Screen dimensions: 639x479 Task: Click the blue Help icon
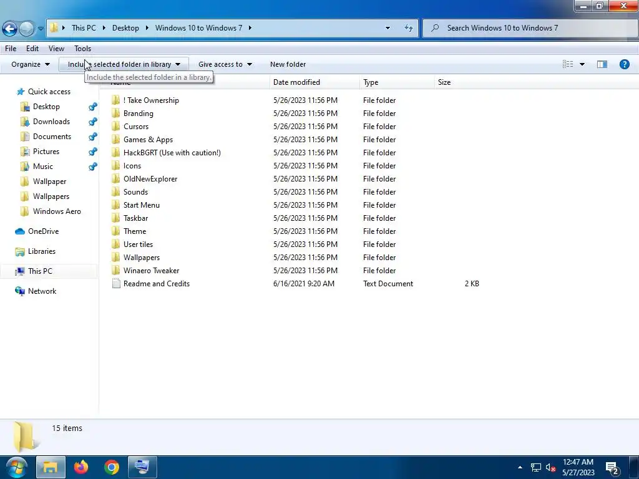(x=624, y=64)
